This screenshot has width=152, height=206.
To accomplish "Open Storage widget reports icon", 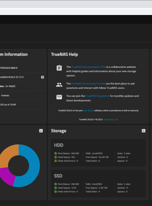I will click(x=143, y=131).
